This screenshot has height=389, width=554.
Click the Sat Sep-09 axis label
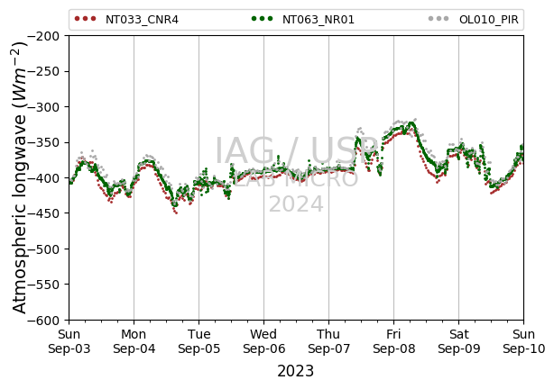459,341
